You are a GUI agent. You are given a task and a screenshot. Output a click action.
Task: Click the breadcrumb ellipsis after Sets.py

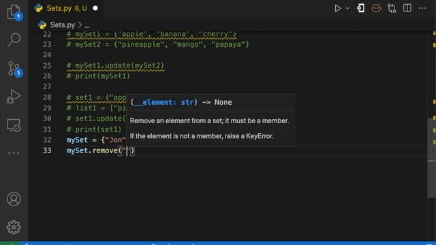tap(87, 26)
